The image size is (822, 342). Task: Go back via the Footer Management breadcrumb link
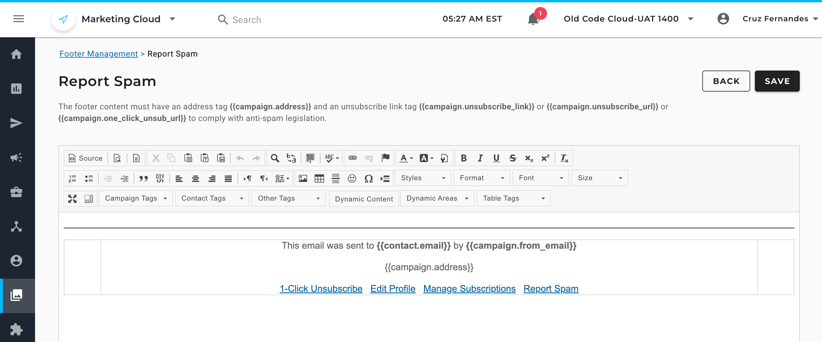click(x=98, y=54)
